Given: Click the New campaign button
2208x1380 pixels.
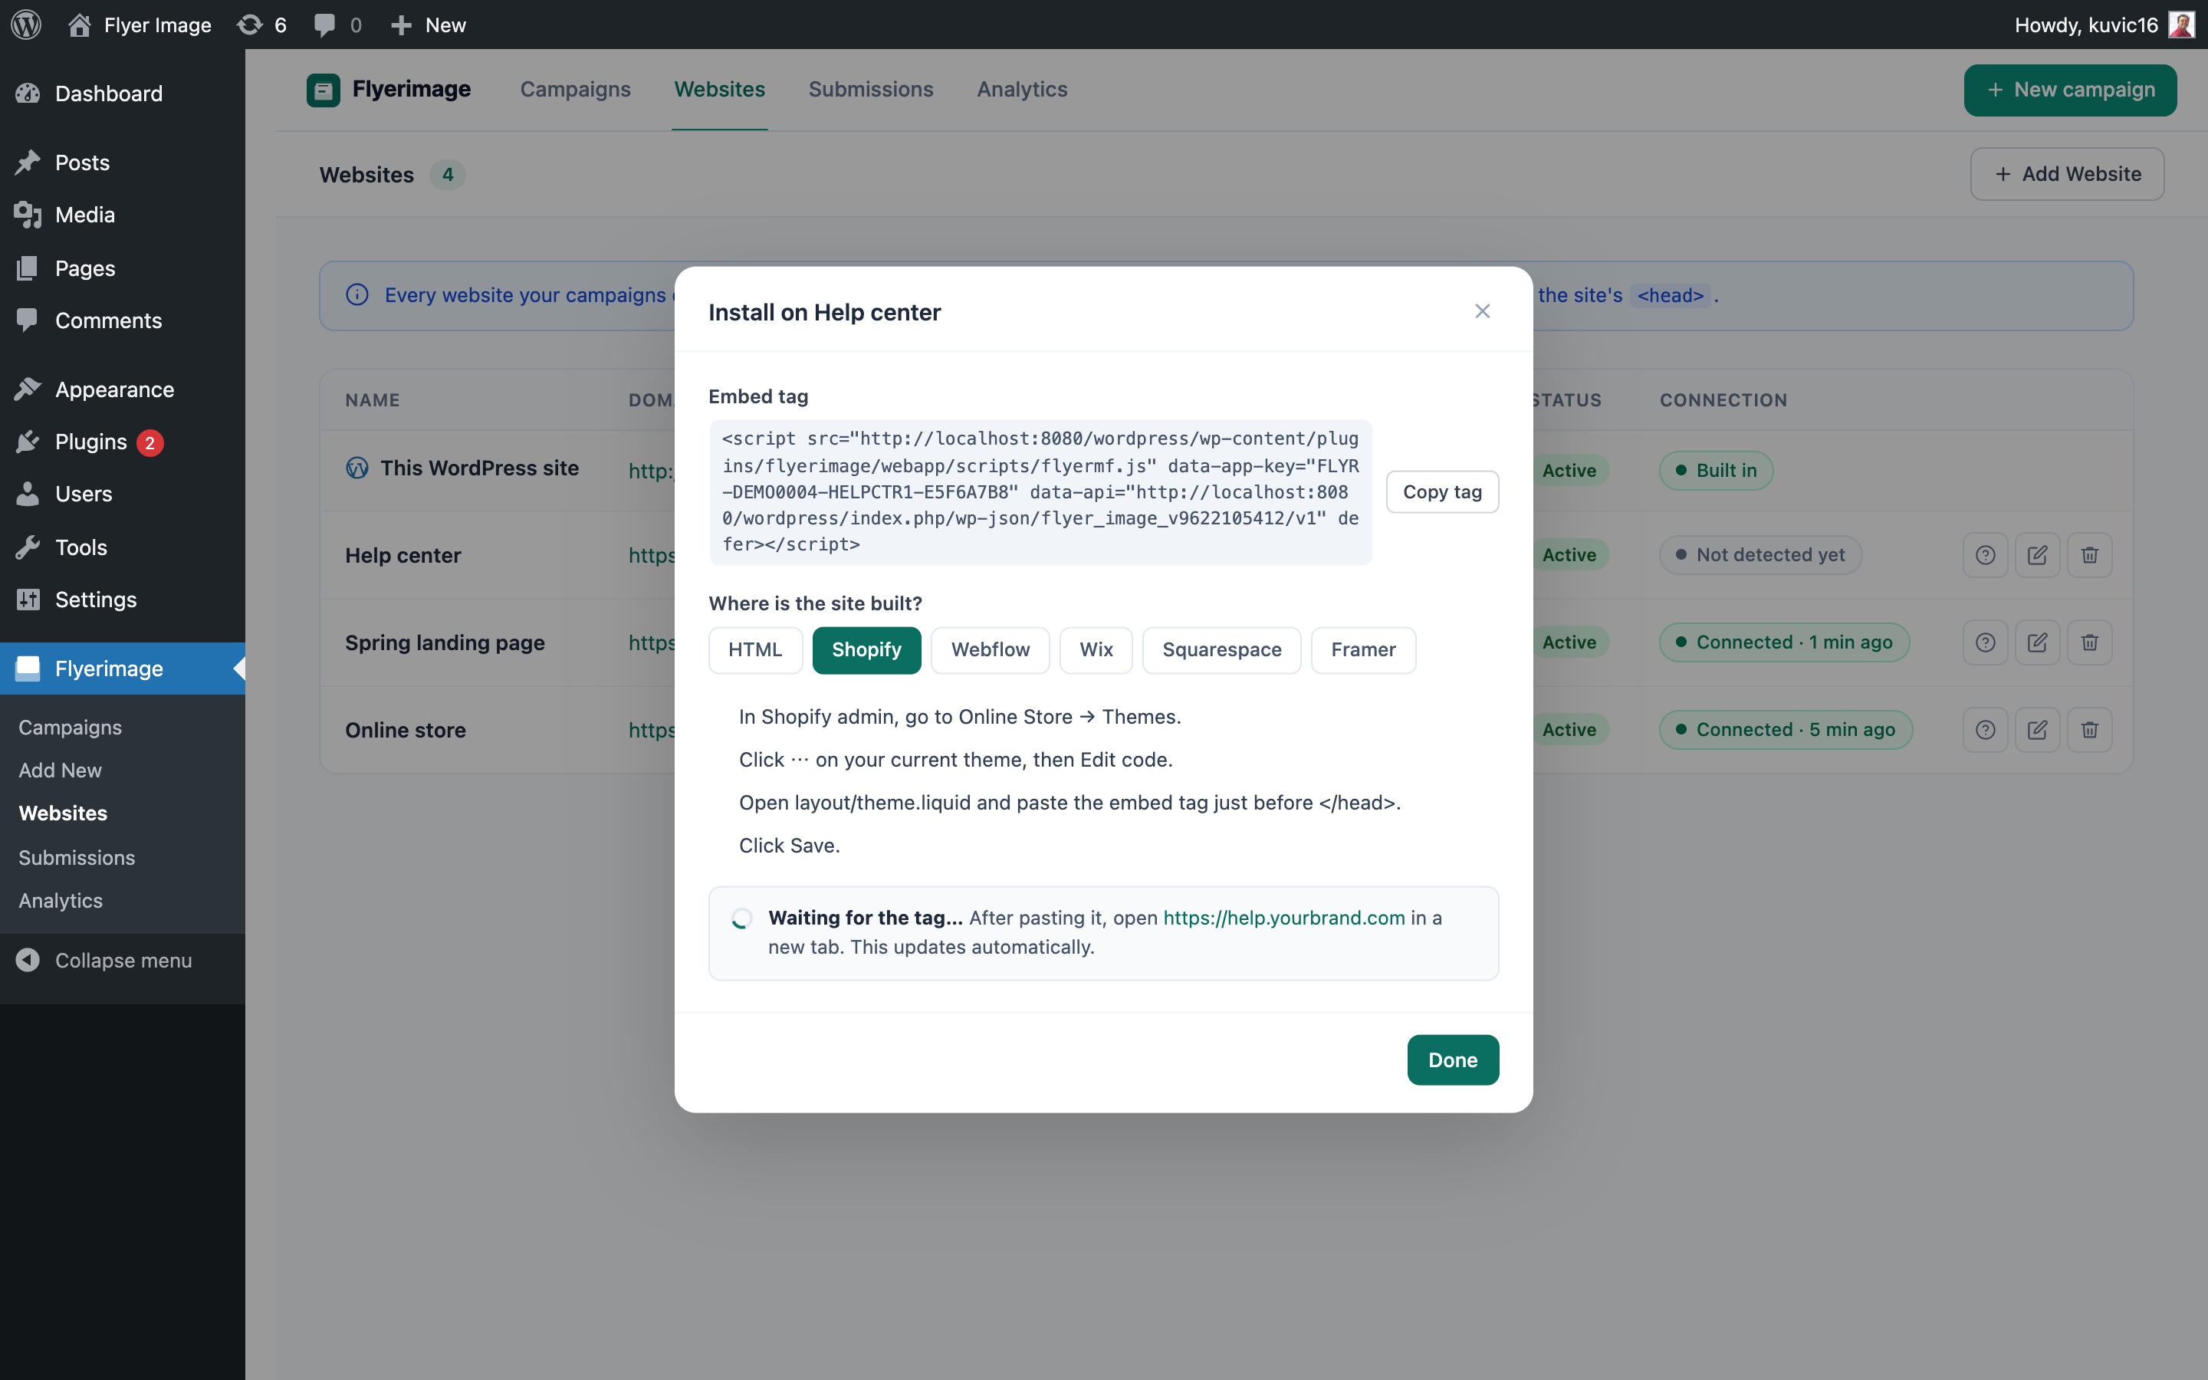Looking at the screenshot, I should pyautogui.click(x=2070, y=90).
